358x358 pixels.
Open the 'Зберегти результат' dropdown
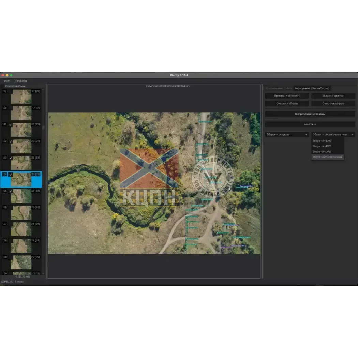click(287, 135)
